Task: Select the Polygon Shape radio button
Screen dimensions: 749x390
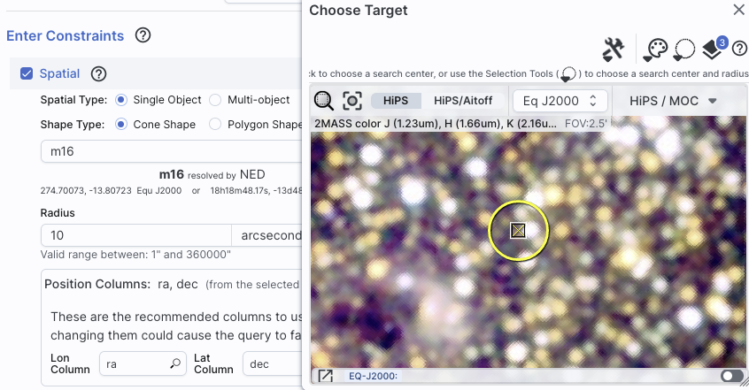Action: click(215, 124)
